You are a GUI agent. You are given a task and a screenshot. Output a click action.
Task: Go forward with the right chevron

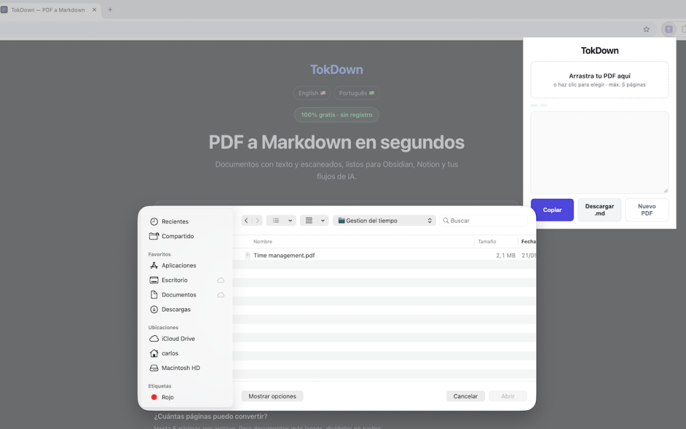(257, 221)
